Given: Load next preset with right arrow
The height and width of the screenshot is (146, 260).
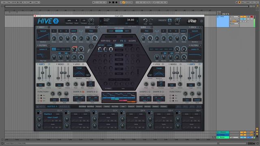Looking at the screenshot, I should [137, 21].
